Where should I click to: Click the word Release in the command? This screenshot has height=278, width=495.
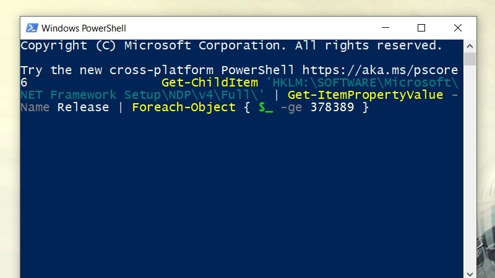point(83,107)
